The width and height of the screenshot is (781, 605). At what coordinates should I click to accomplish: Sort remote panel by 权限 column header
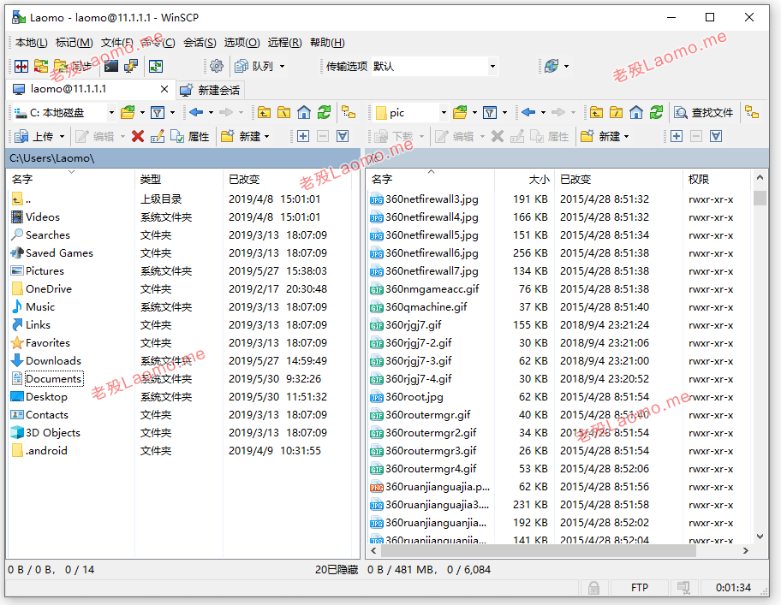point(716,179)
